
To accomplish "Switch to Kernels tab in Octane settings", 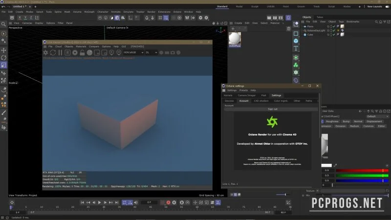I will pyautogui.click(x=228, y=95).
